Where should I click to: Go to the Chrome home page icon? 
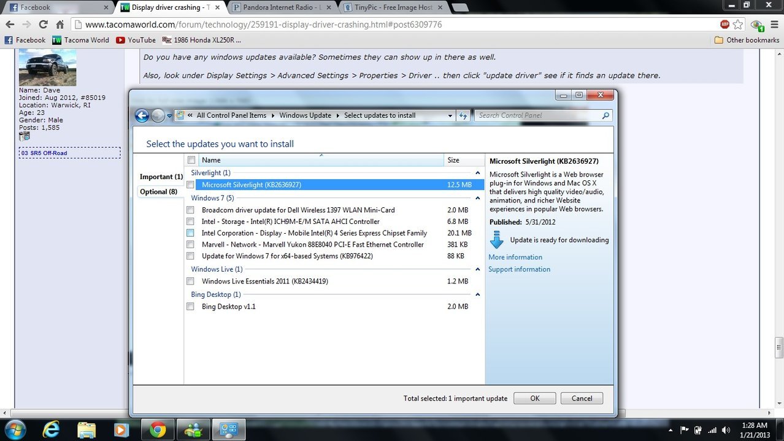pyautogui.click(x=60, y=25)
